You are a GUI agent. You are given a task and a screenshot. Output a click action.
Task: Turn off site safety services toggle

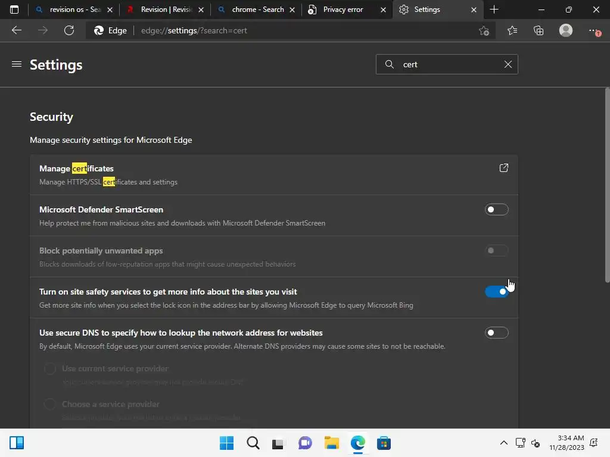tap(496, 292)
